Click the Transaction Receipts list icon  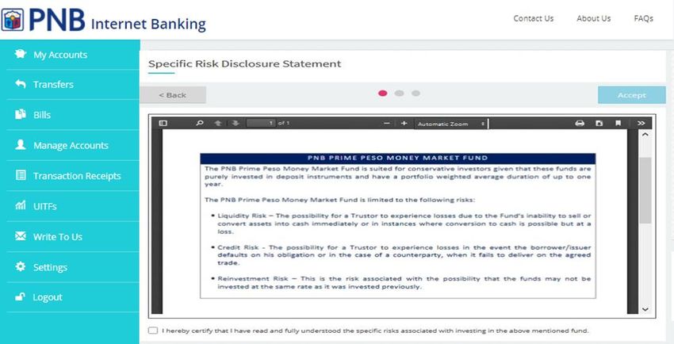(20, 176)
